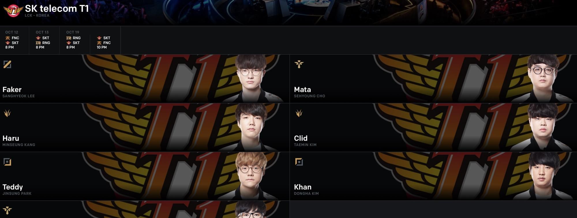Select the top lane role icon above Faker
577x218 pixels.
point(7,64)
